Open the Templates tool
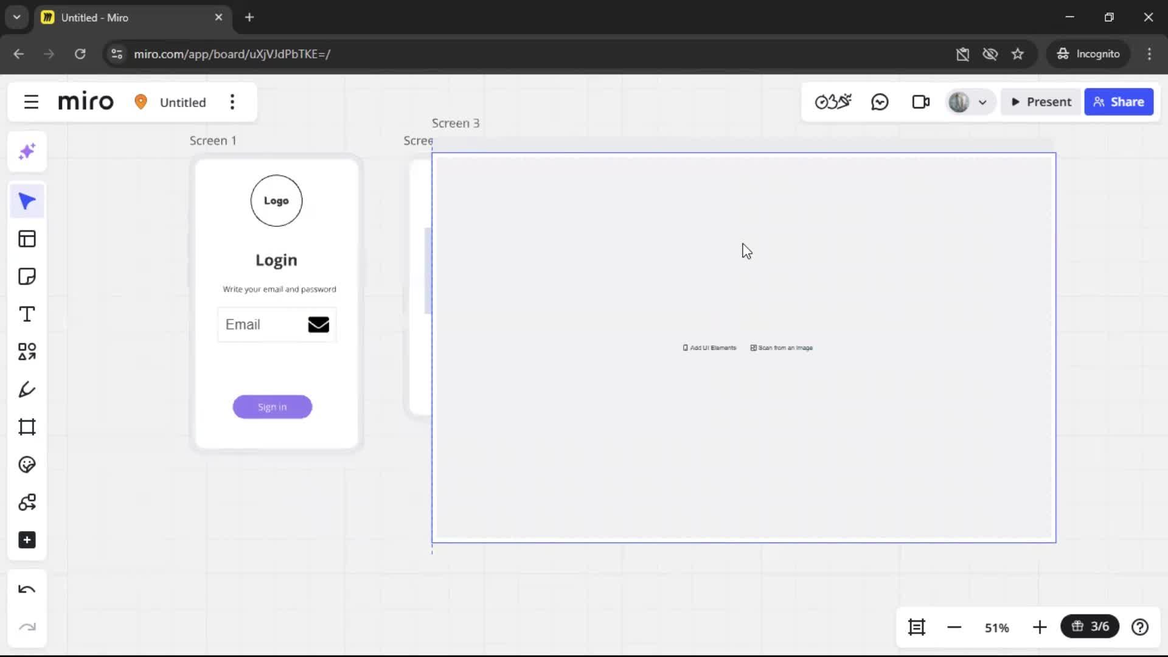The width and height of the screenshot is (1168, 657). [27, 239]
